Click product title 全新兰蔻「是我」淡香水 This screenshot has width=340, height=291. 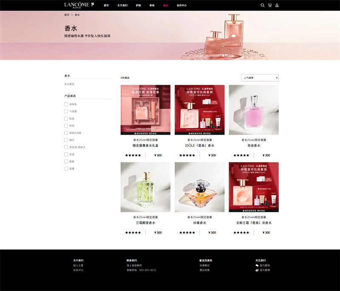[254, 223]
